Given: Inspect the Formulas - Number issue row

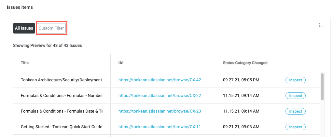Looking at the screenshot, I should point(295,96).
